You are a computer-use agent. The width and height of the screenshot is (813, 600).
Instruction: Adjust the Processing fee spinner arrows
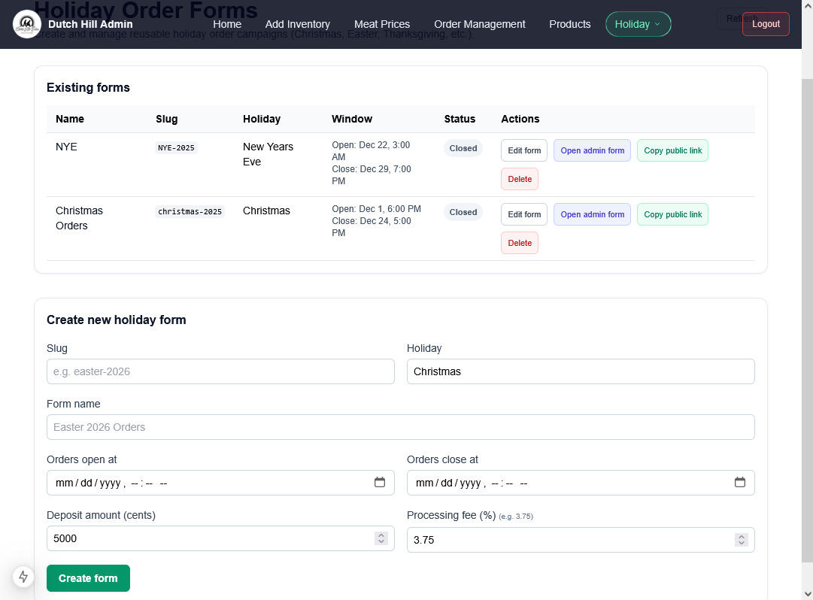(x=742, y=540)
